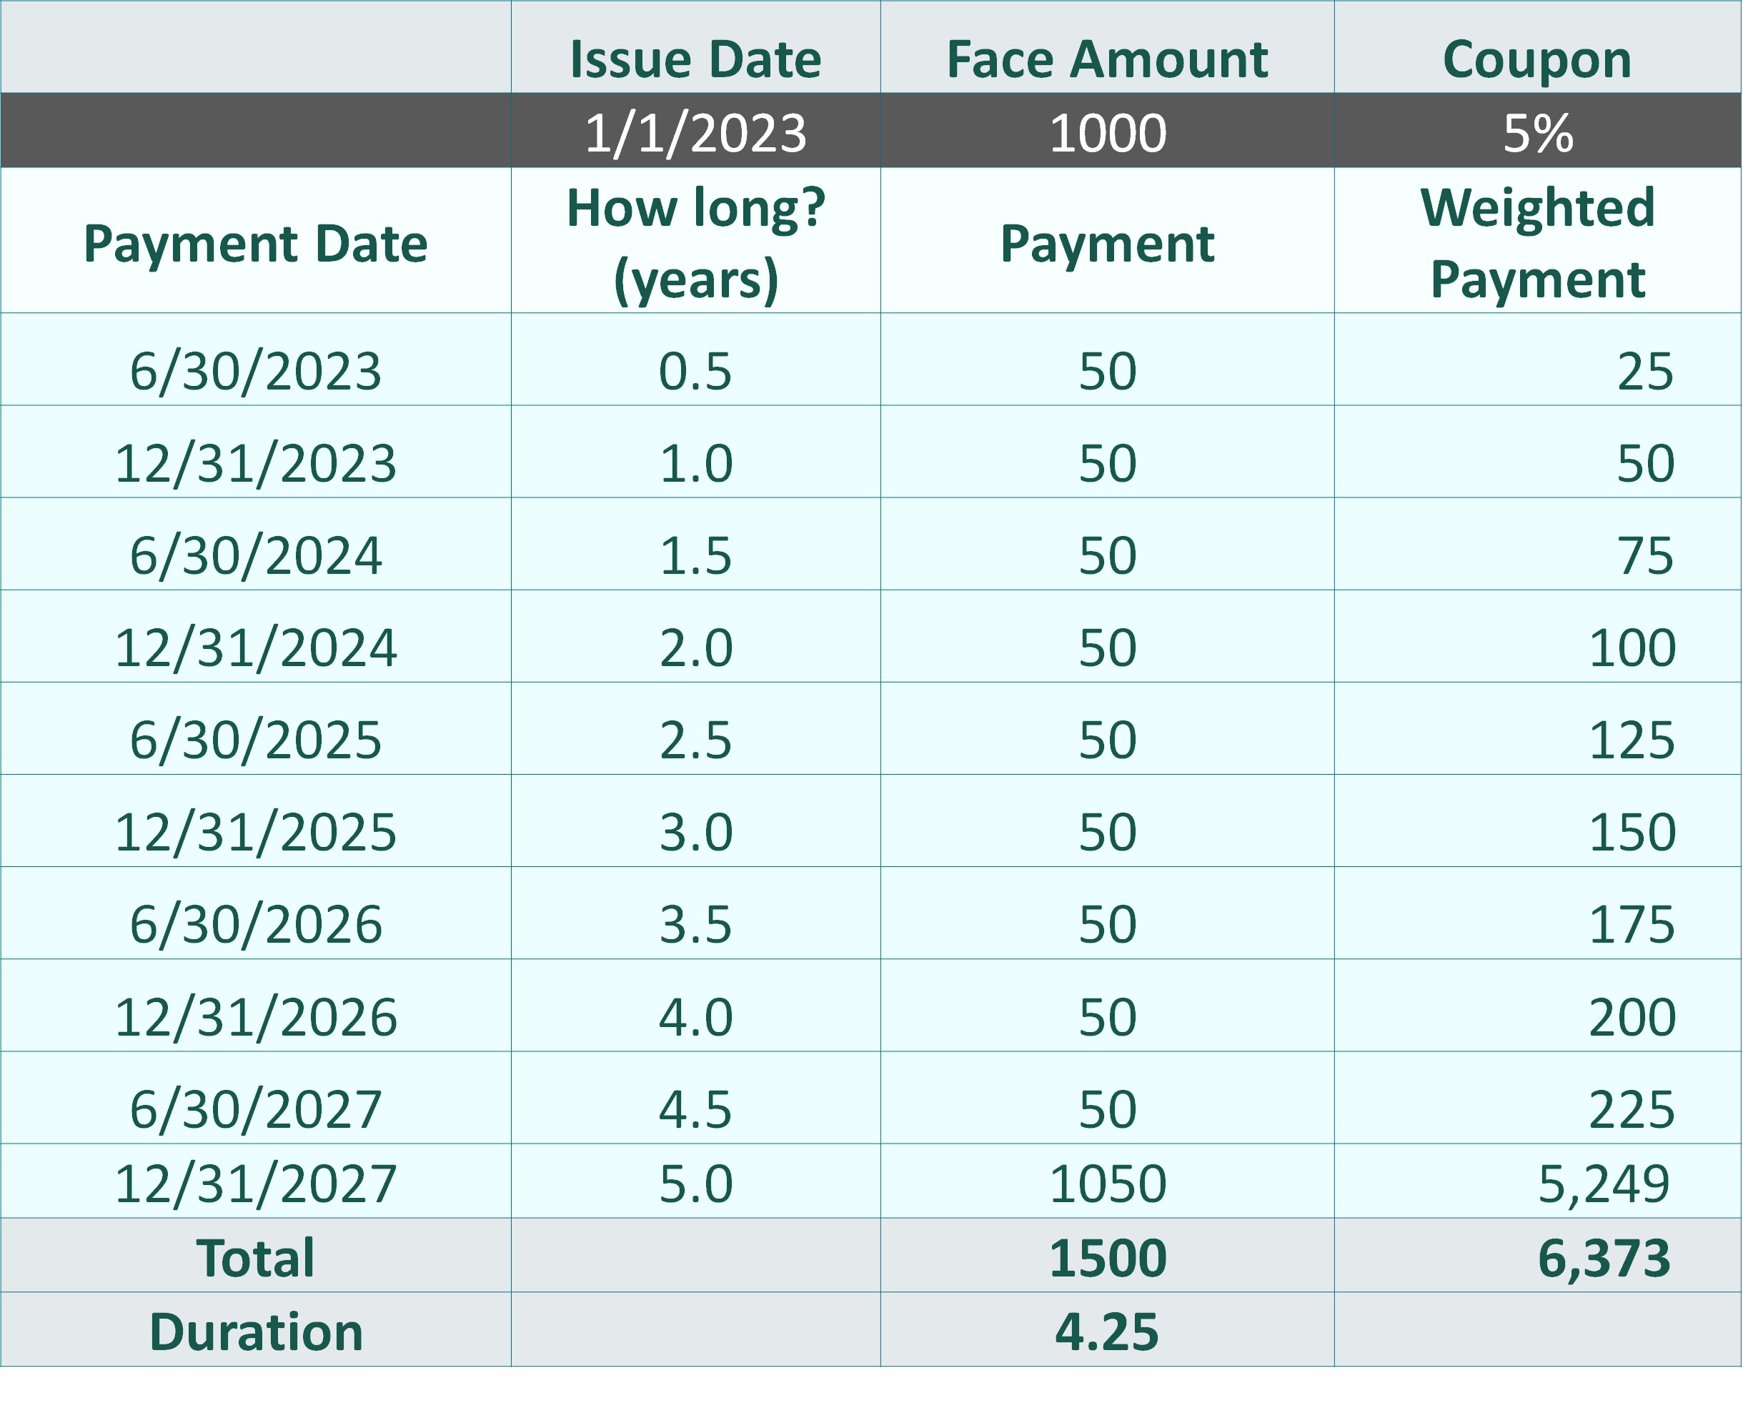Click the 1500 total payment cell

[1107, 1255]
